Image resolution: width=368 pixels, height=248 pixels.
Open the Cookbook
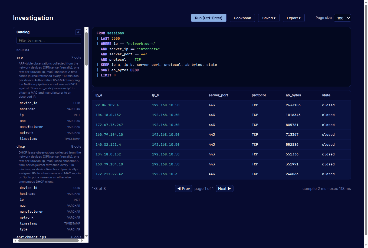[x=242, y=18]
